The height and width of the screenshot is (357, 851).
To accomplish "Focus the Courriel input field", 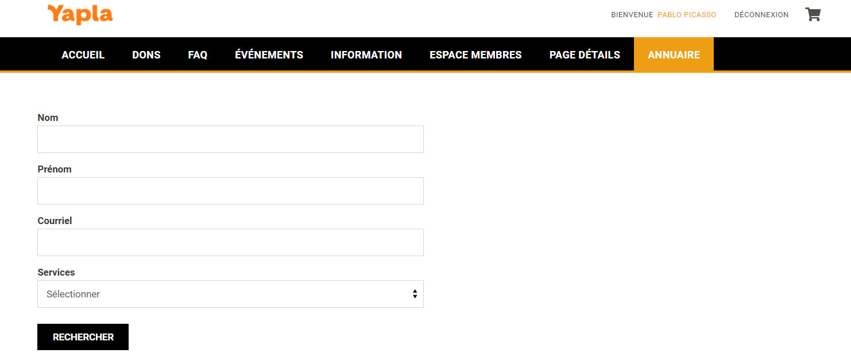I will coord(230,242).
